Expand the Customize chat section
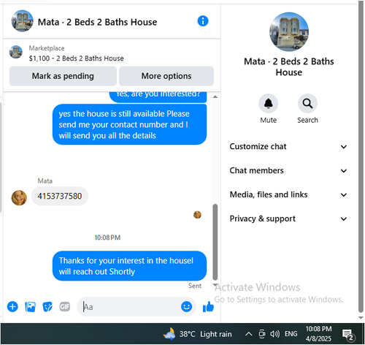Viewport: 365px width, 345px height. (x=288, y=146)
